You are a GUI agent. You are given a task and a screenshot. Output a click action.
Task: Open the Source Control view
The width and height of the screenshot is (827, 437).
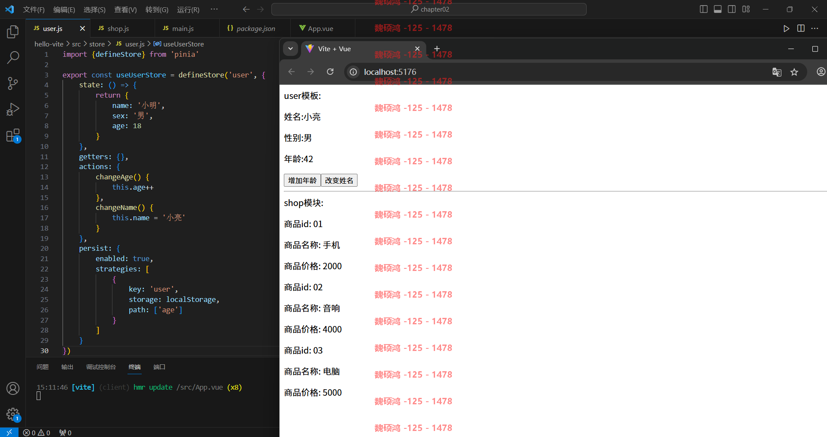13,83
